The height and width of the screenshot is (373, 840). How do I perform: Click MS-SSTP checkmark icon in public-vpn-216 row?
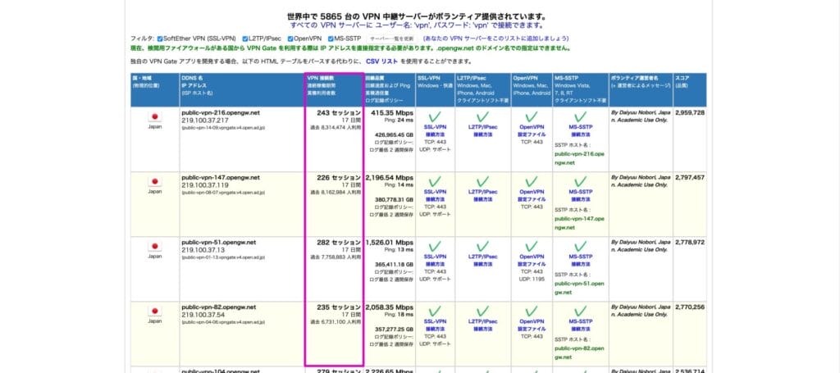[580, 116]
